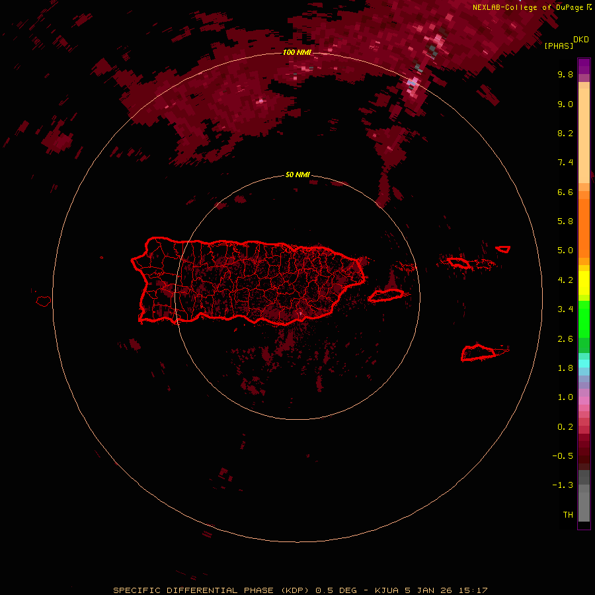The height and width of the screenshot is (595, 595).
Task: Pick the peach segment of the color bar
Action: coord(584,136)
